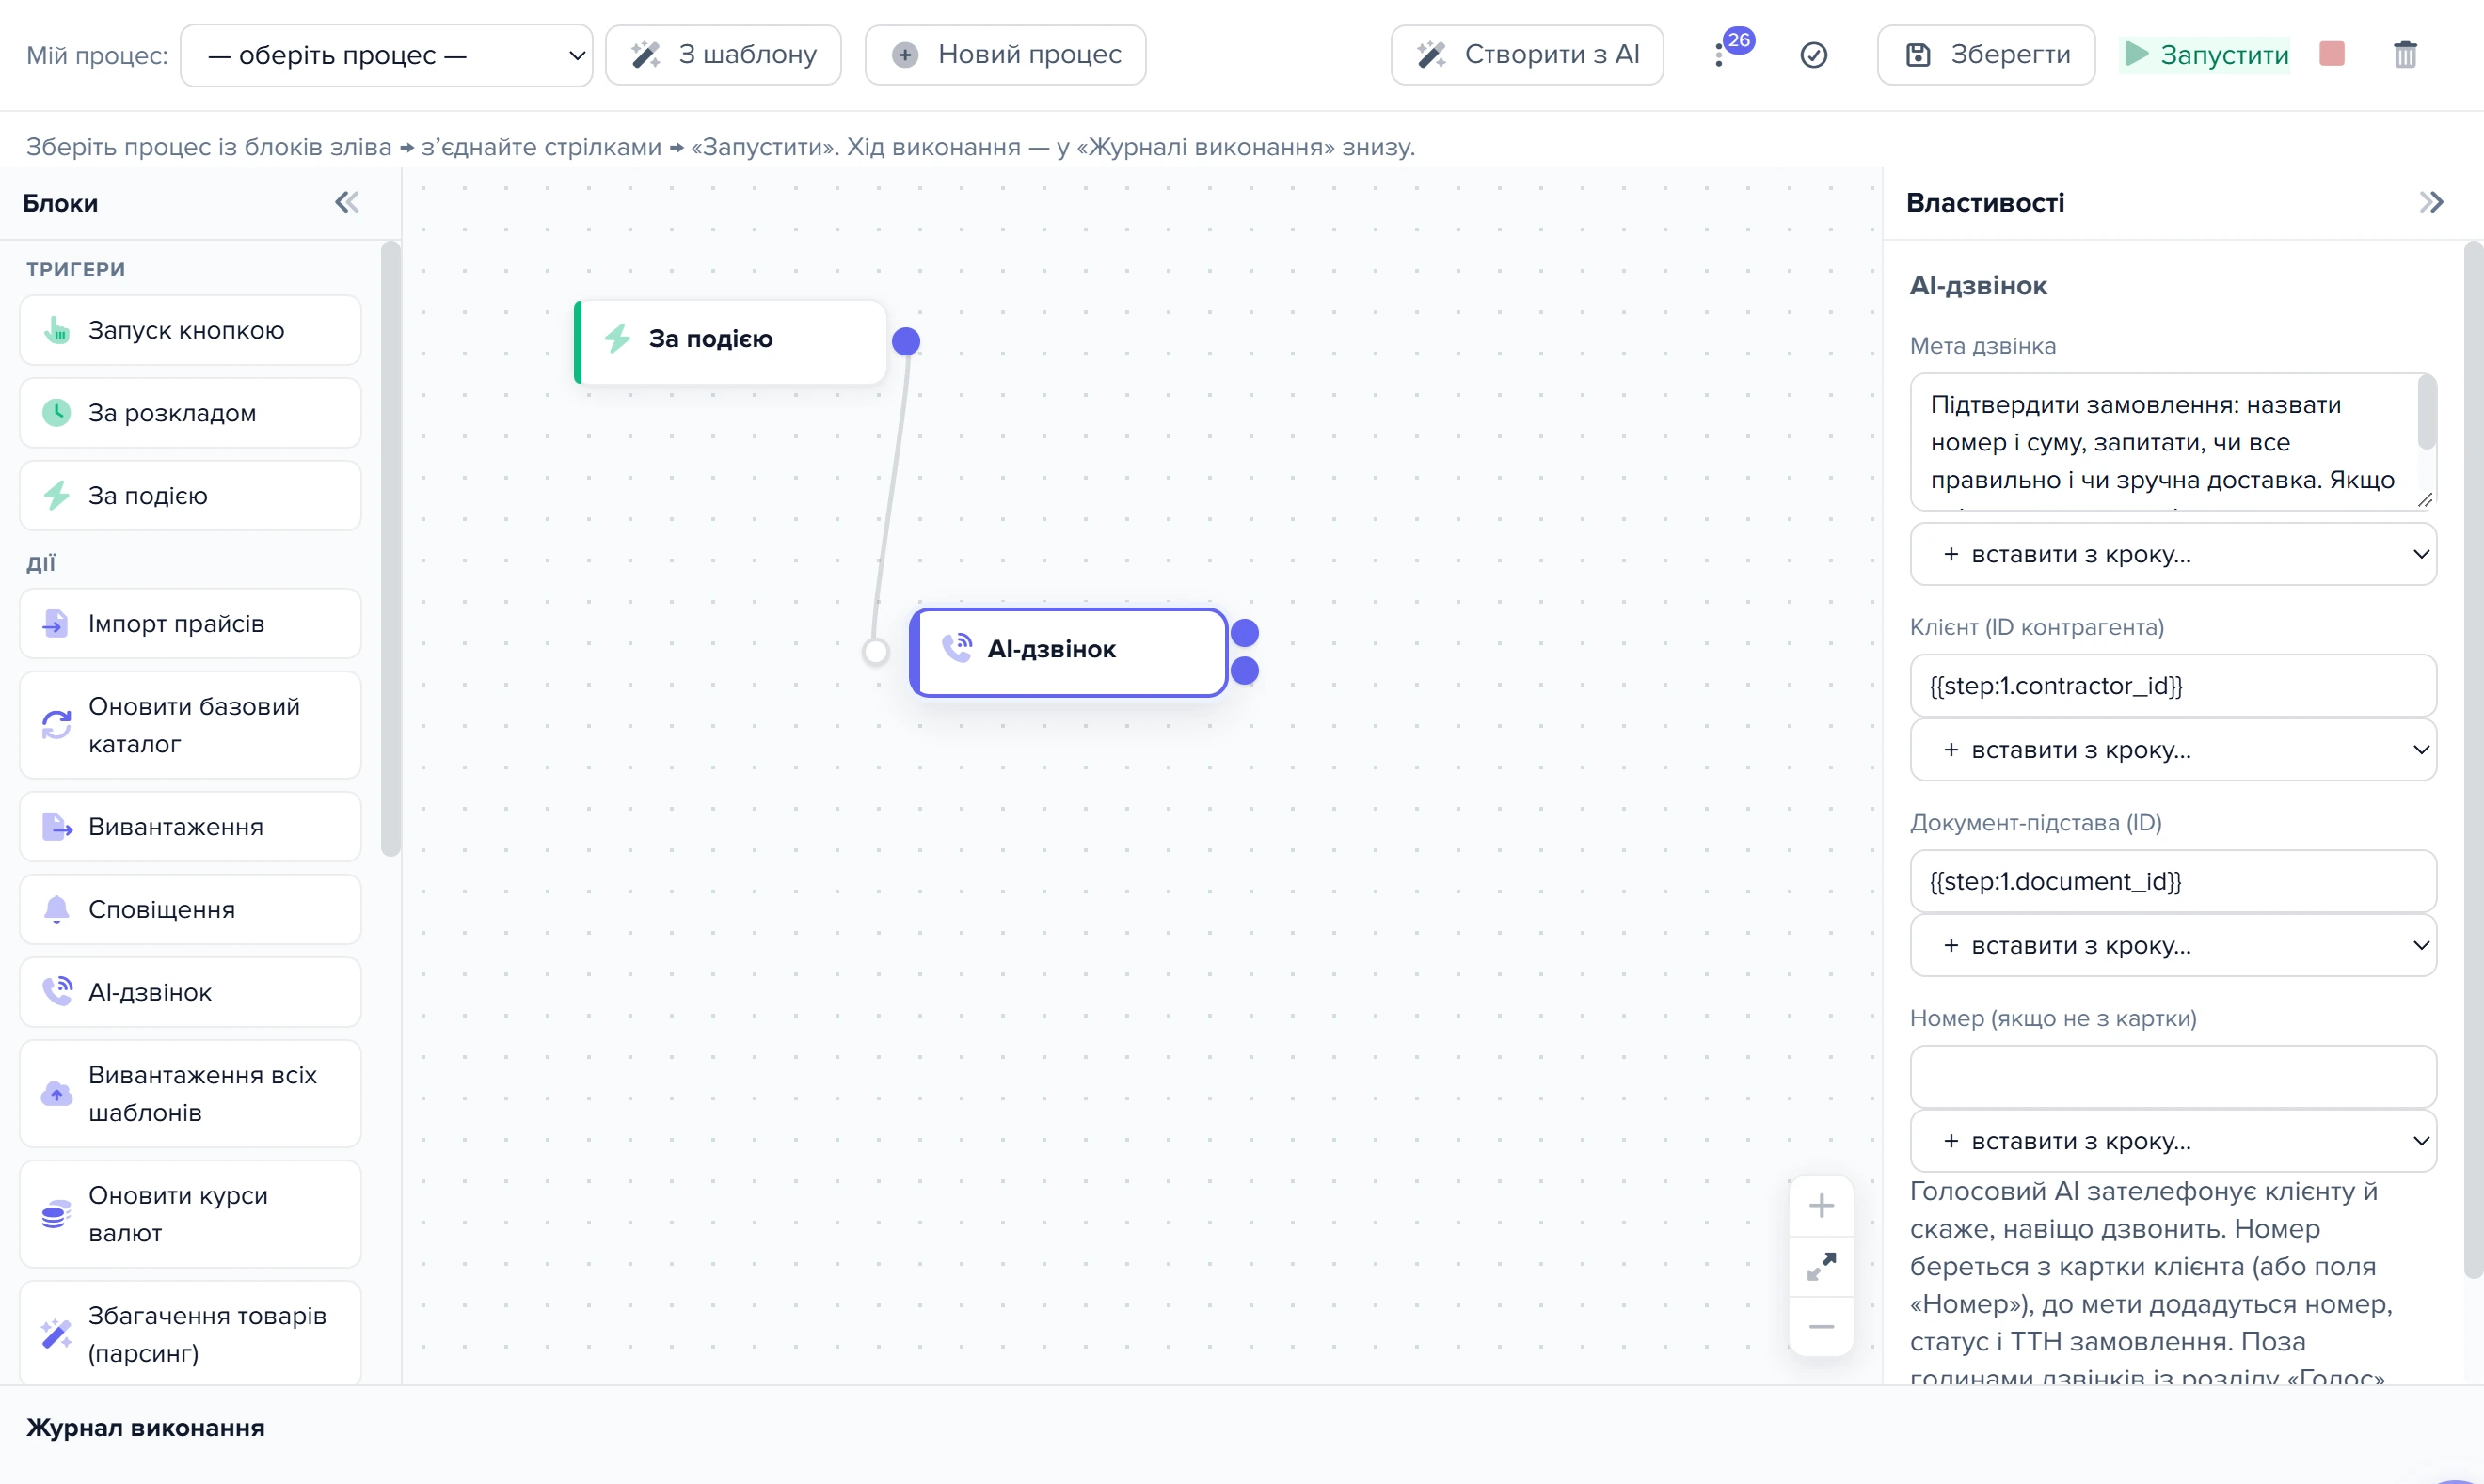Collapse the Властивості panel chevron
This screenshot has width=2484, height=1484.
(2431, 203)
